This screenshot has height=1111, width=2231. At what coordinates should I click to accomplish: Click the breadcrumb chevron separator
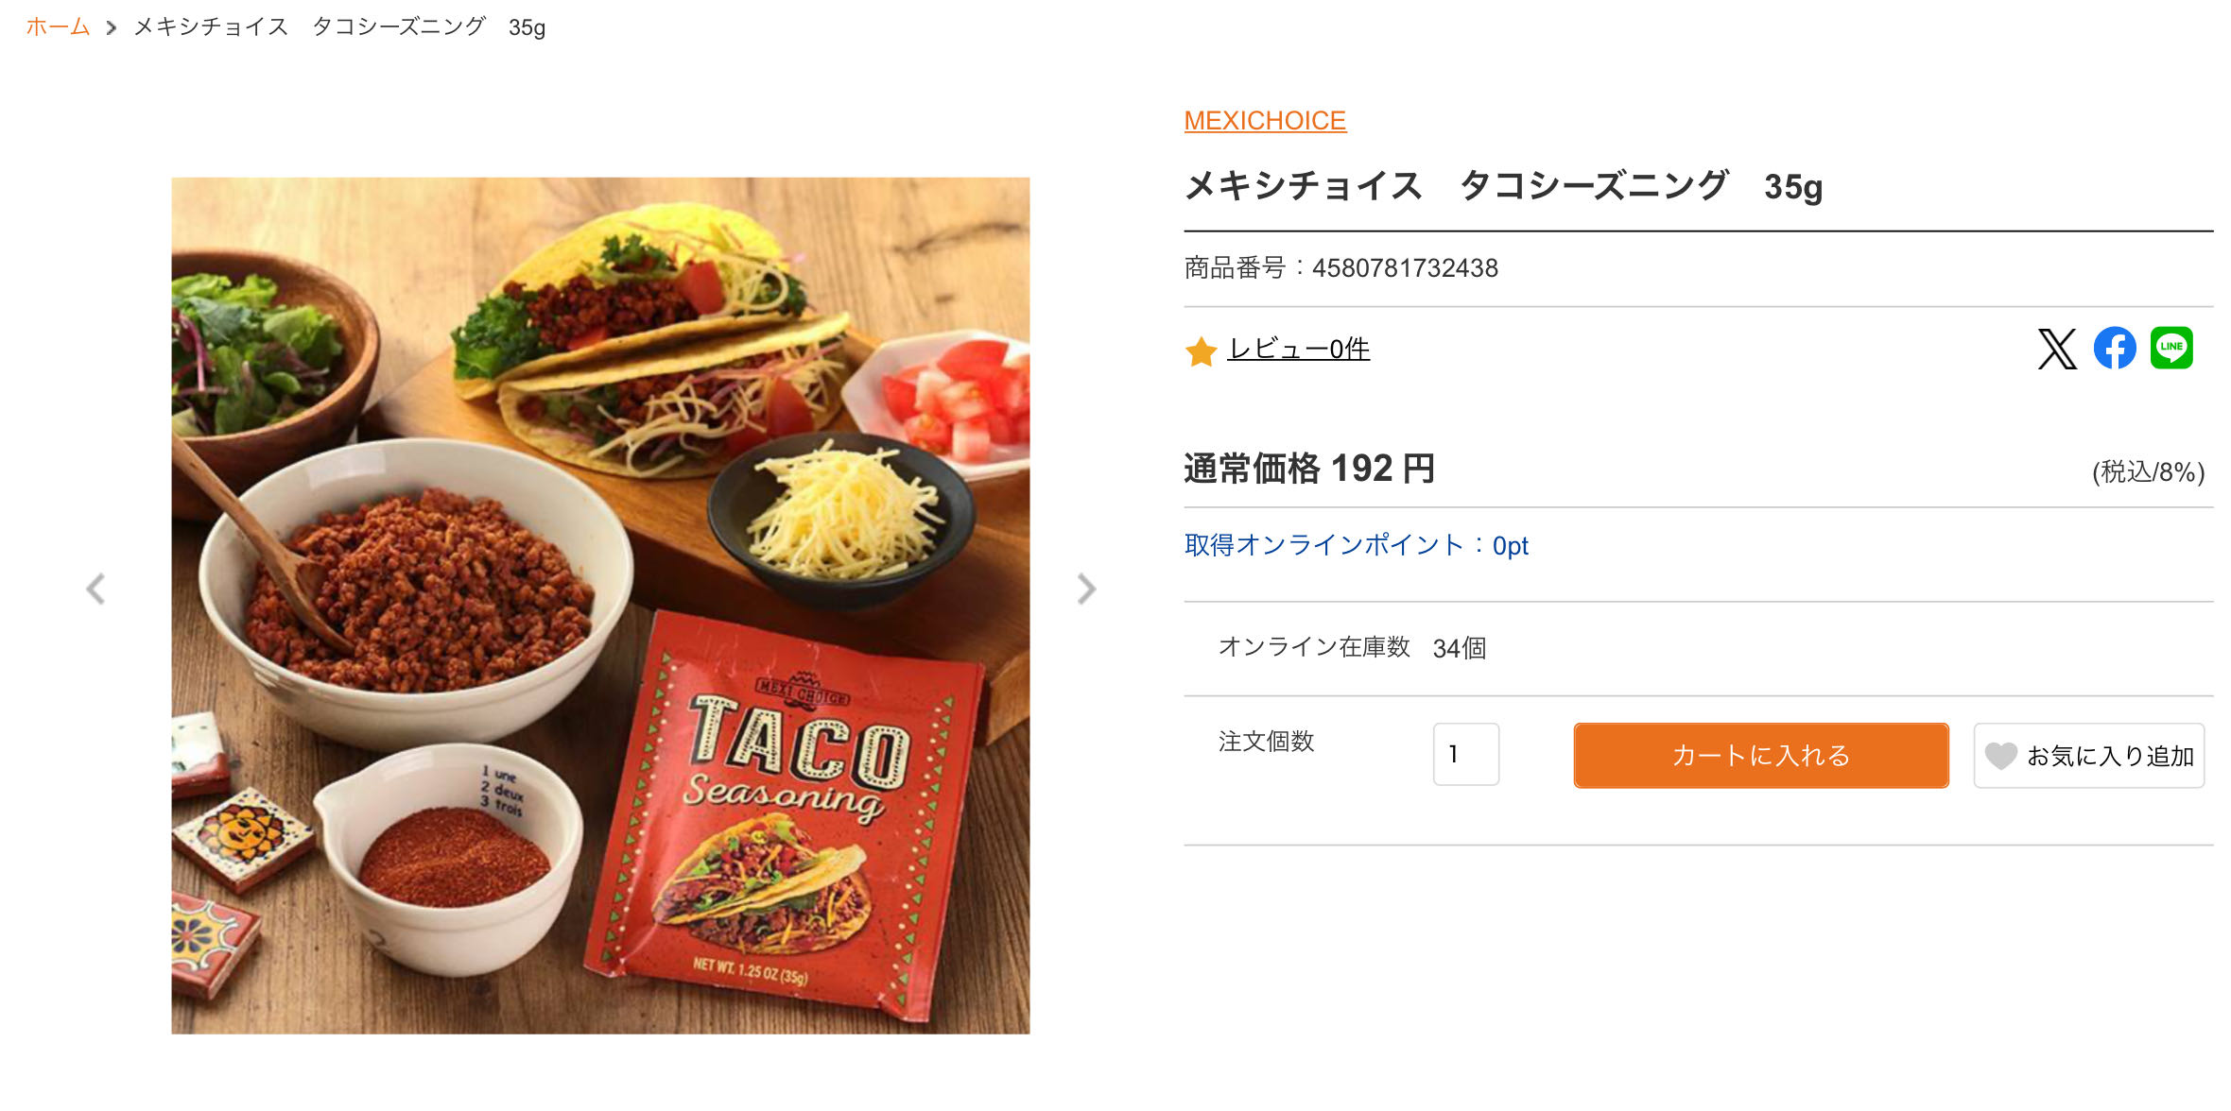point(112,28)
